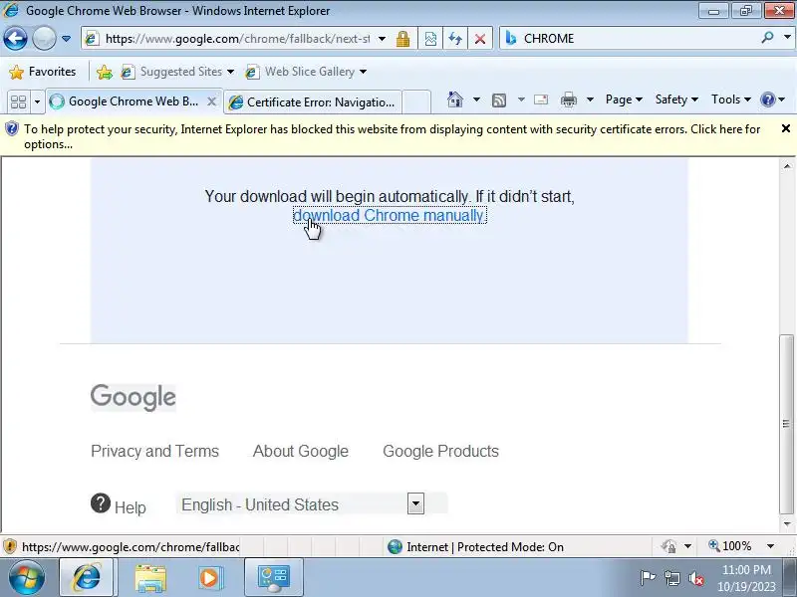797x597 pixels.
Task: Open the Tools menu
Action: click(x=731, y=99)
